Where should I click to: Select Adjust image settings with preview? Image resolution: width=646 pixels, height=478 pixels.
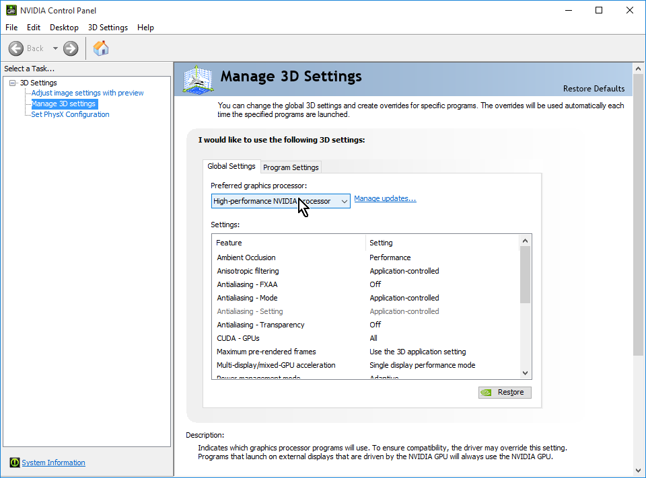87,93
